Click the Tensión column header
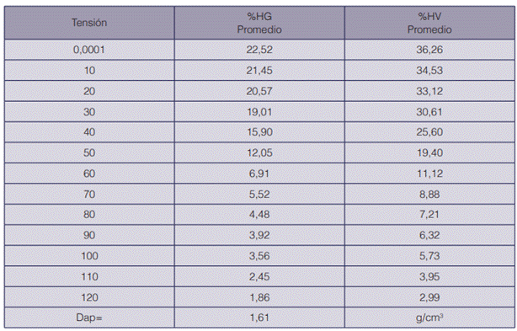The image size is (517, 331). tap(89, 23)
